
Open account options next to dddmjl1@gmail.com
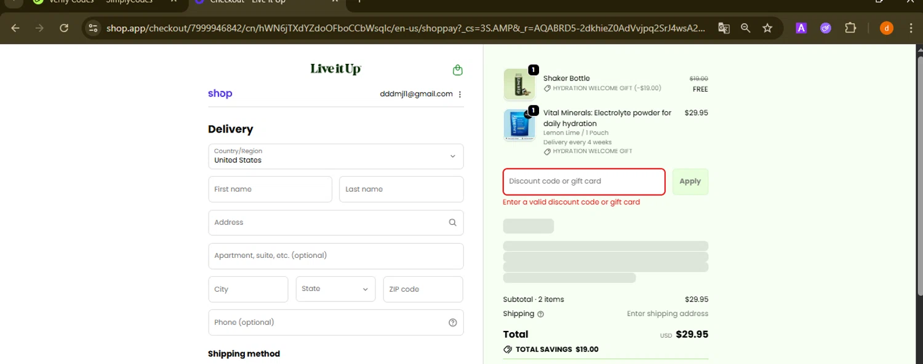pyautogui.click(x=460, y=94)
